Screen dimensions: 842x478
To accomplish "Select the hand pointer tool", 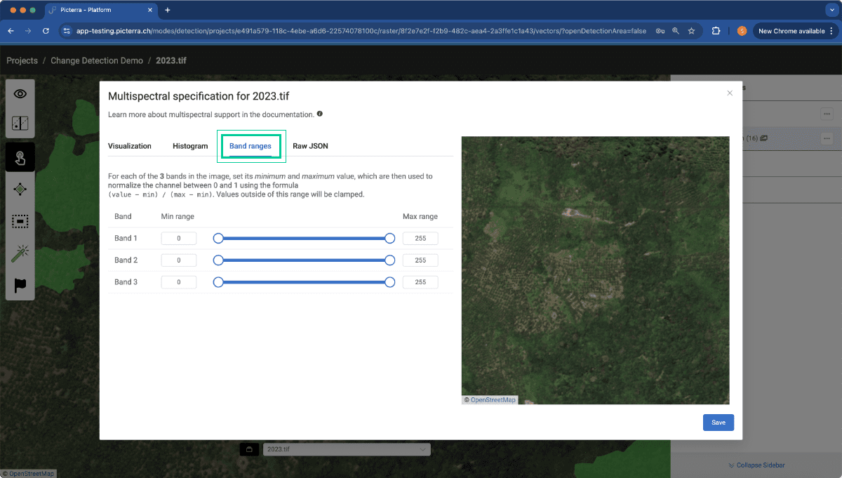I will (x=20, y=157).
